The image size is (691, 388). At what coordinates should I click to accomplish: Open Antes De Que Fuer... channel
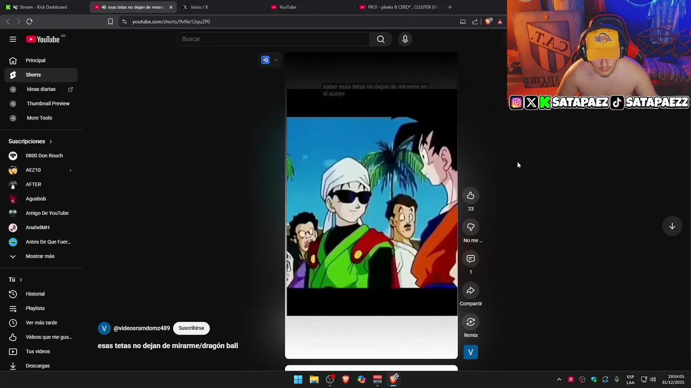click(x=40, y=242)
